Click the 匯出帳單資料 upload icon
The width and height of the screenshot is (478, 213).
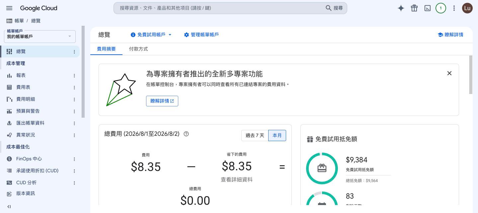pyautogui.click(x=9, y=123)
